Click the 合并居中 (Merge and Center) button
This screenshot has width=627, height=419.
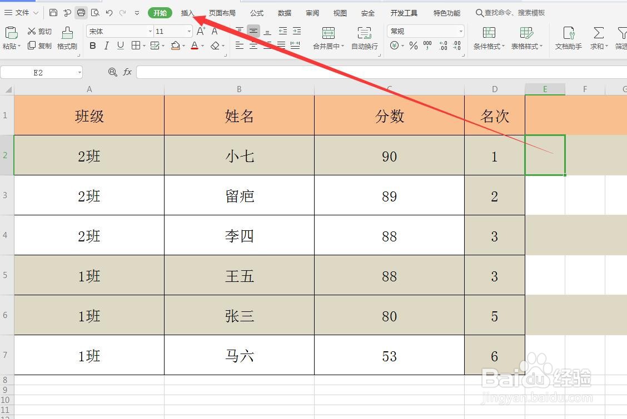coord(327,38)
